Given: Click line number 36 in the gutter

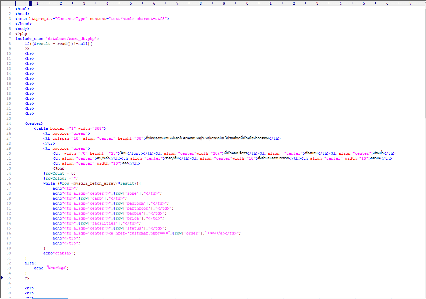Looking at the screenshot, I should pos(9,183).
